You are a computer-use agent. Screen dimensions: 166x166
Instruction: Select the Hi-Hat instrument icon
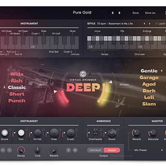pos(38,133)
